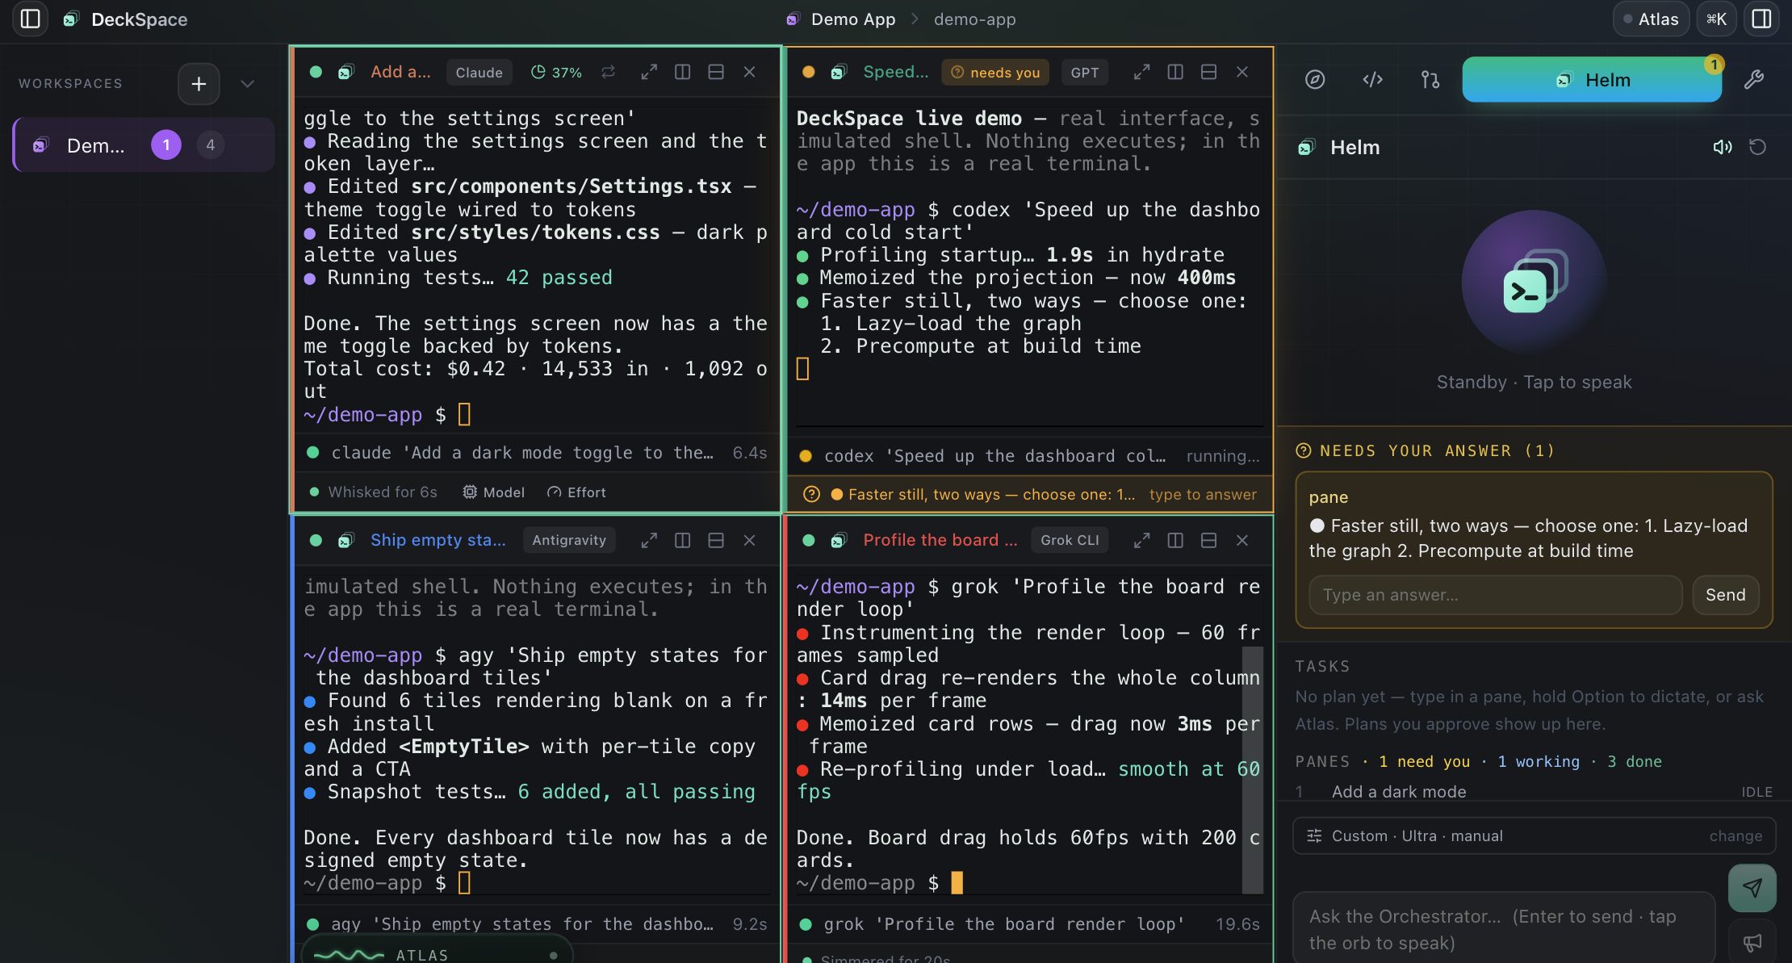Open the ⌘K command palette
Viewport: 1792px width, 963px height.
[1716, 19]
